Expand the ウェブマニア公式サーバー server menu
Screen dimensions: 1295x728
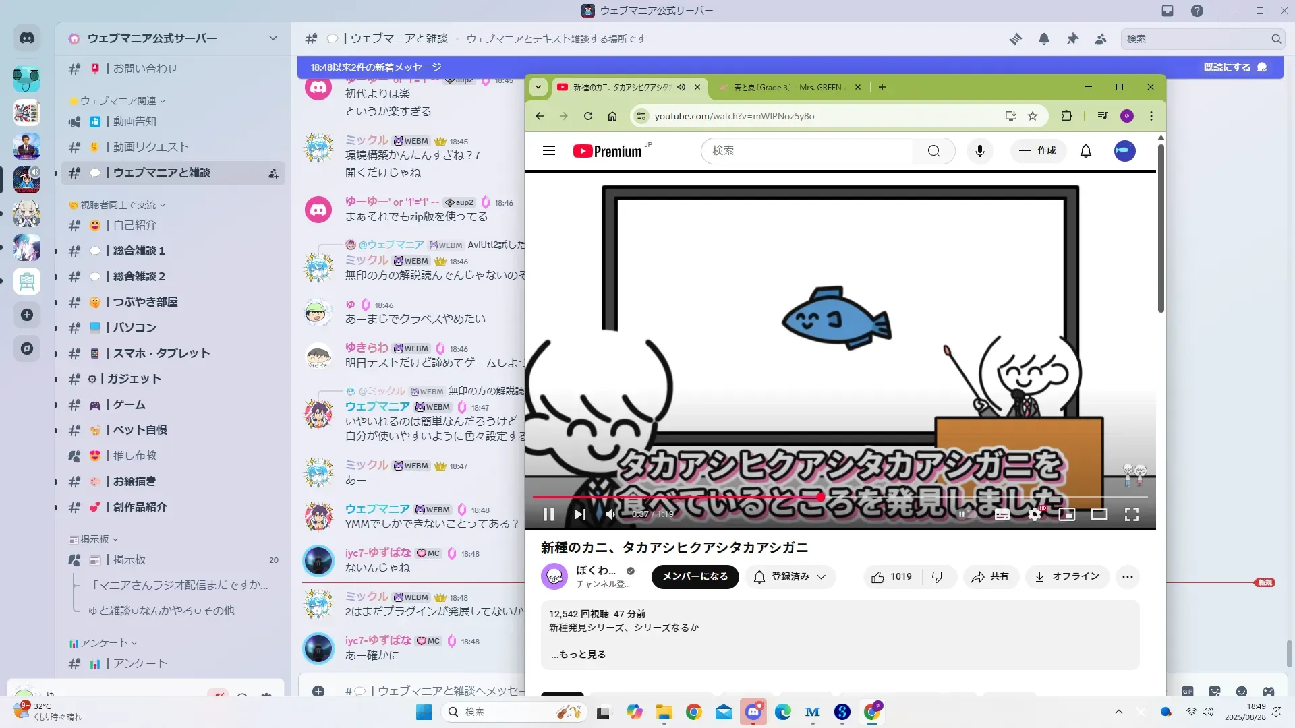coord(272,38)
